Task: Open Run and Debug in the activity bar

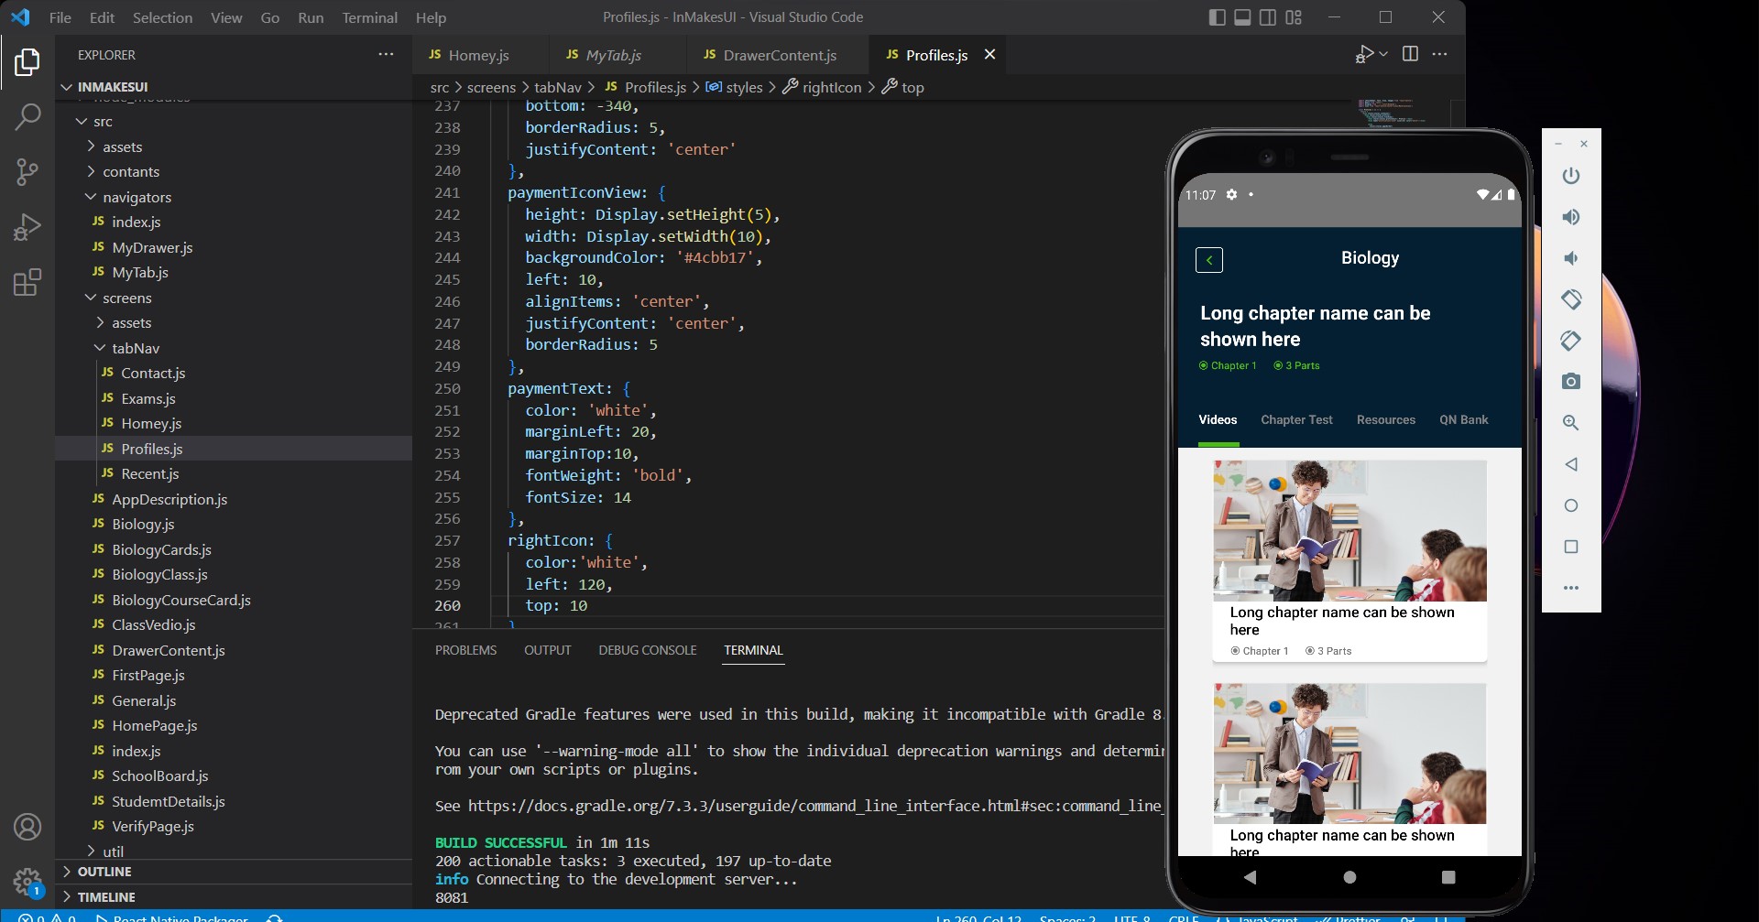Action: pos(27,227)
